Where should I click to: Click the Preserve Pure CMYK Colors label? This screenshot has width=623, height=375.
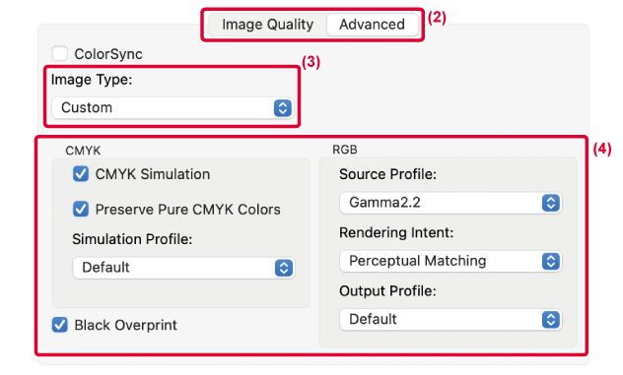pos(188,209)
